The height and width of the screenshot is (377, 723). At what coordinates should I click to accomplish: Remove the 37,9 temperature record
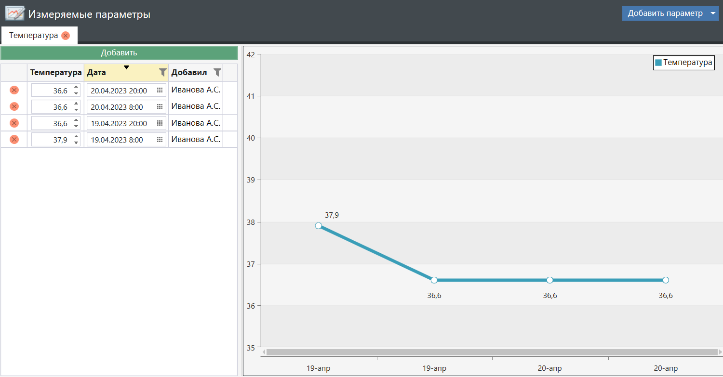[x=14, y=140]
